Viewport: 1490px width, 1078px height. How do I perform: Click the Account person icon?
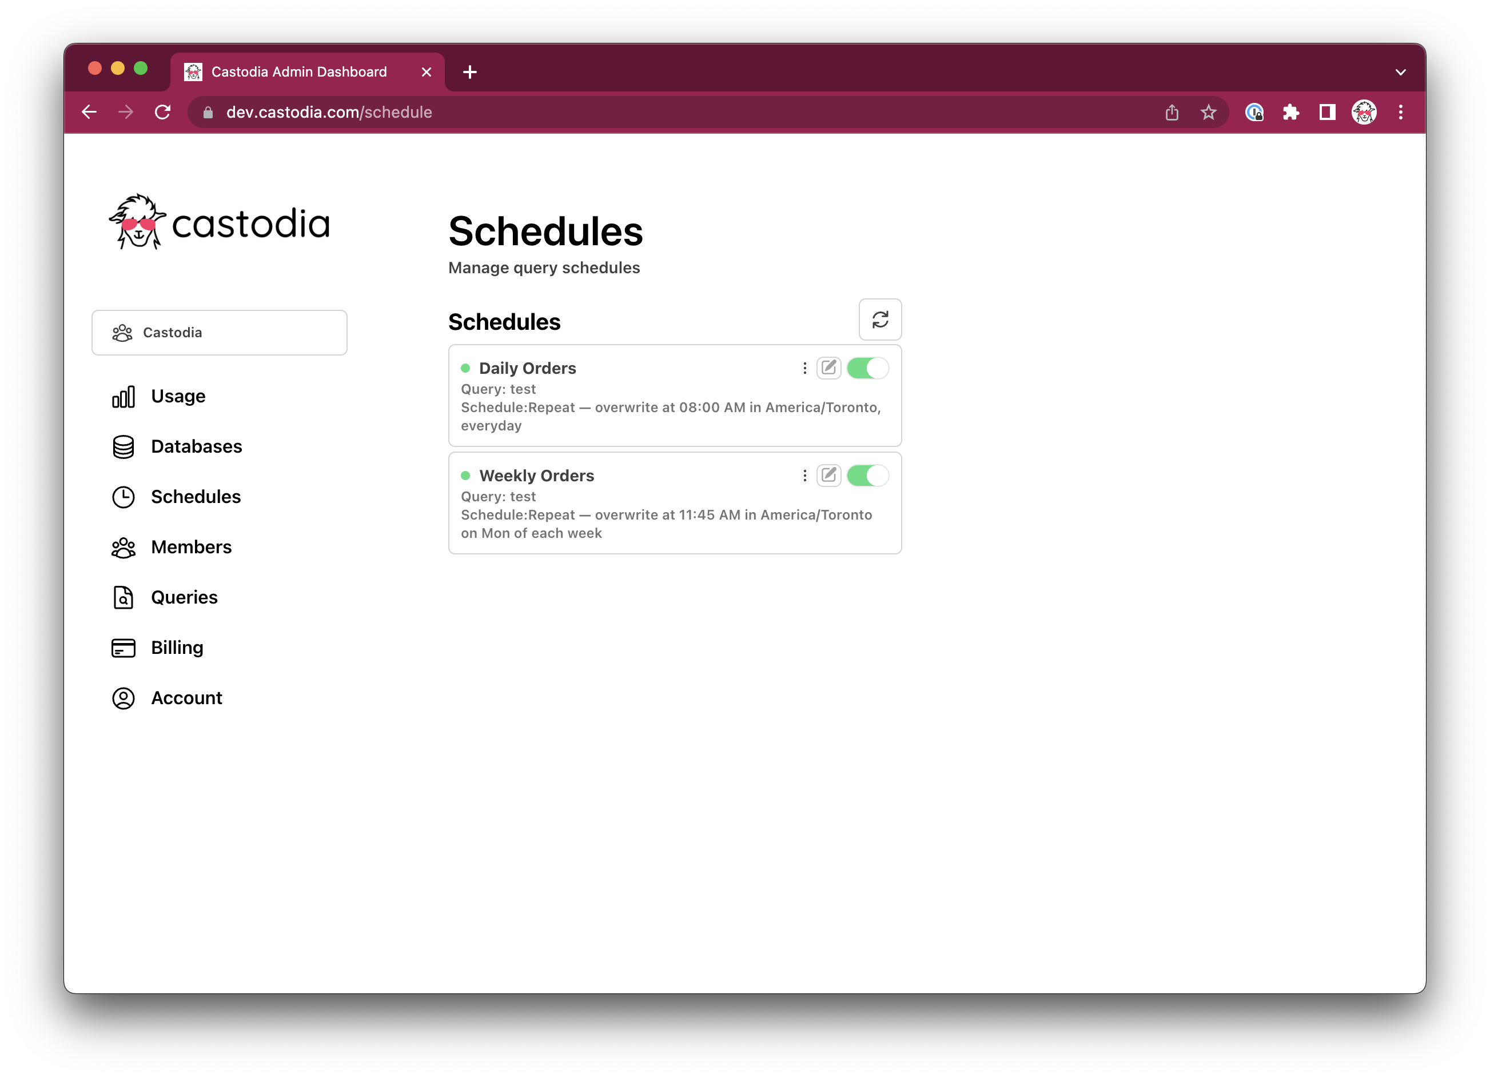pos(123,698)
